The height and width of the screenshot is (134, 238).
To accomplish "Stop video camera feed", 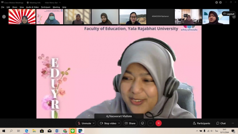I will tap(108, 123).
